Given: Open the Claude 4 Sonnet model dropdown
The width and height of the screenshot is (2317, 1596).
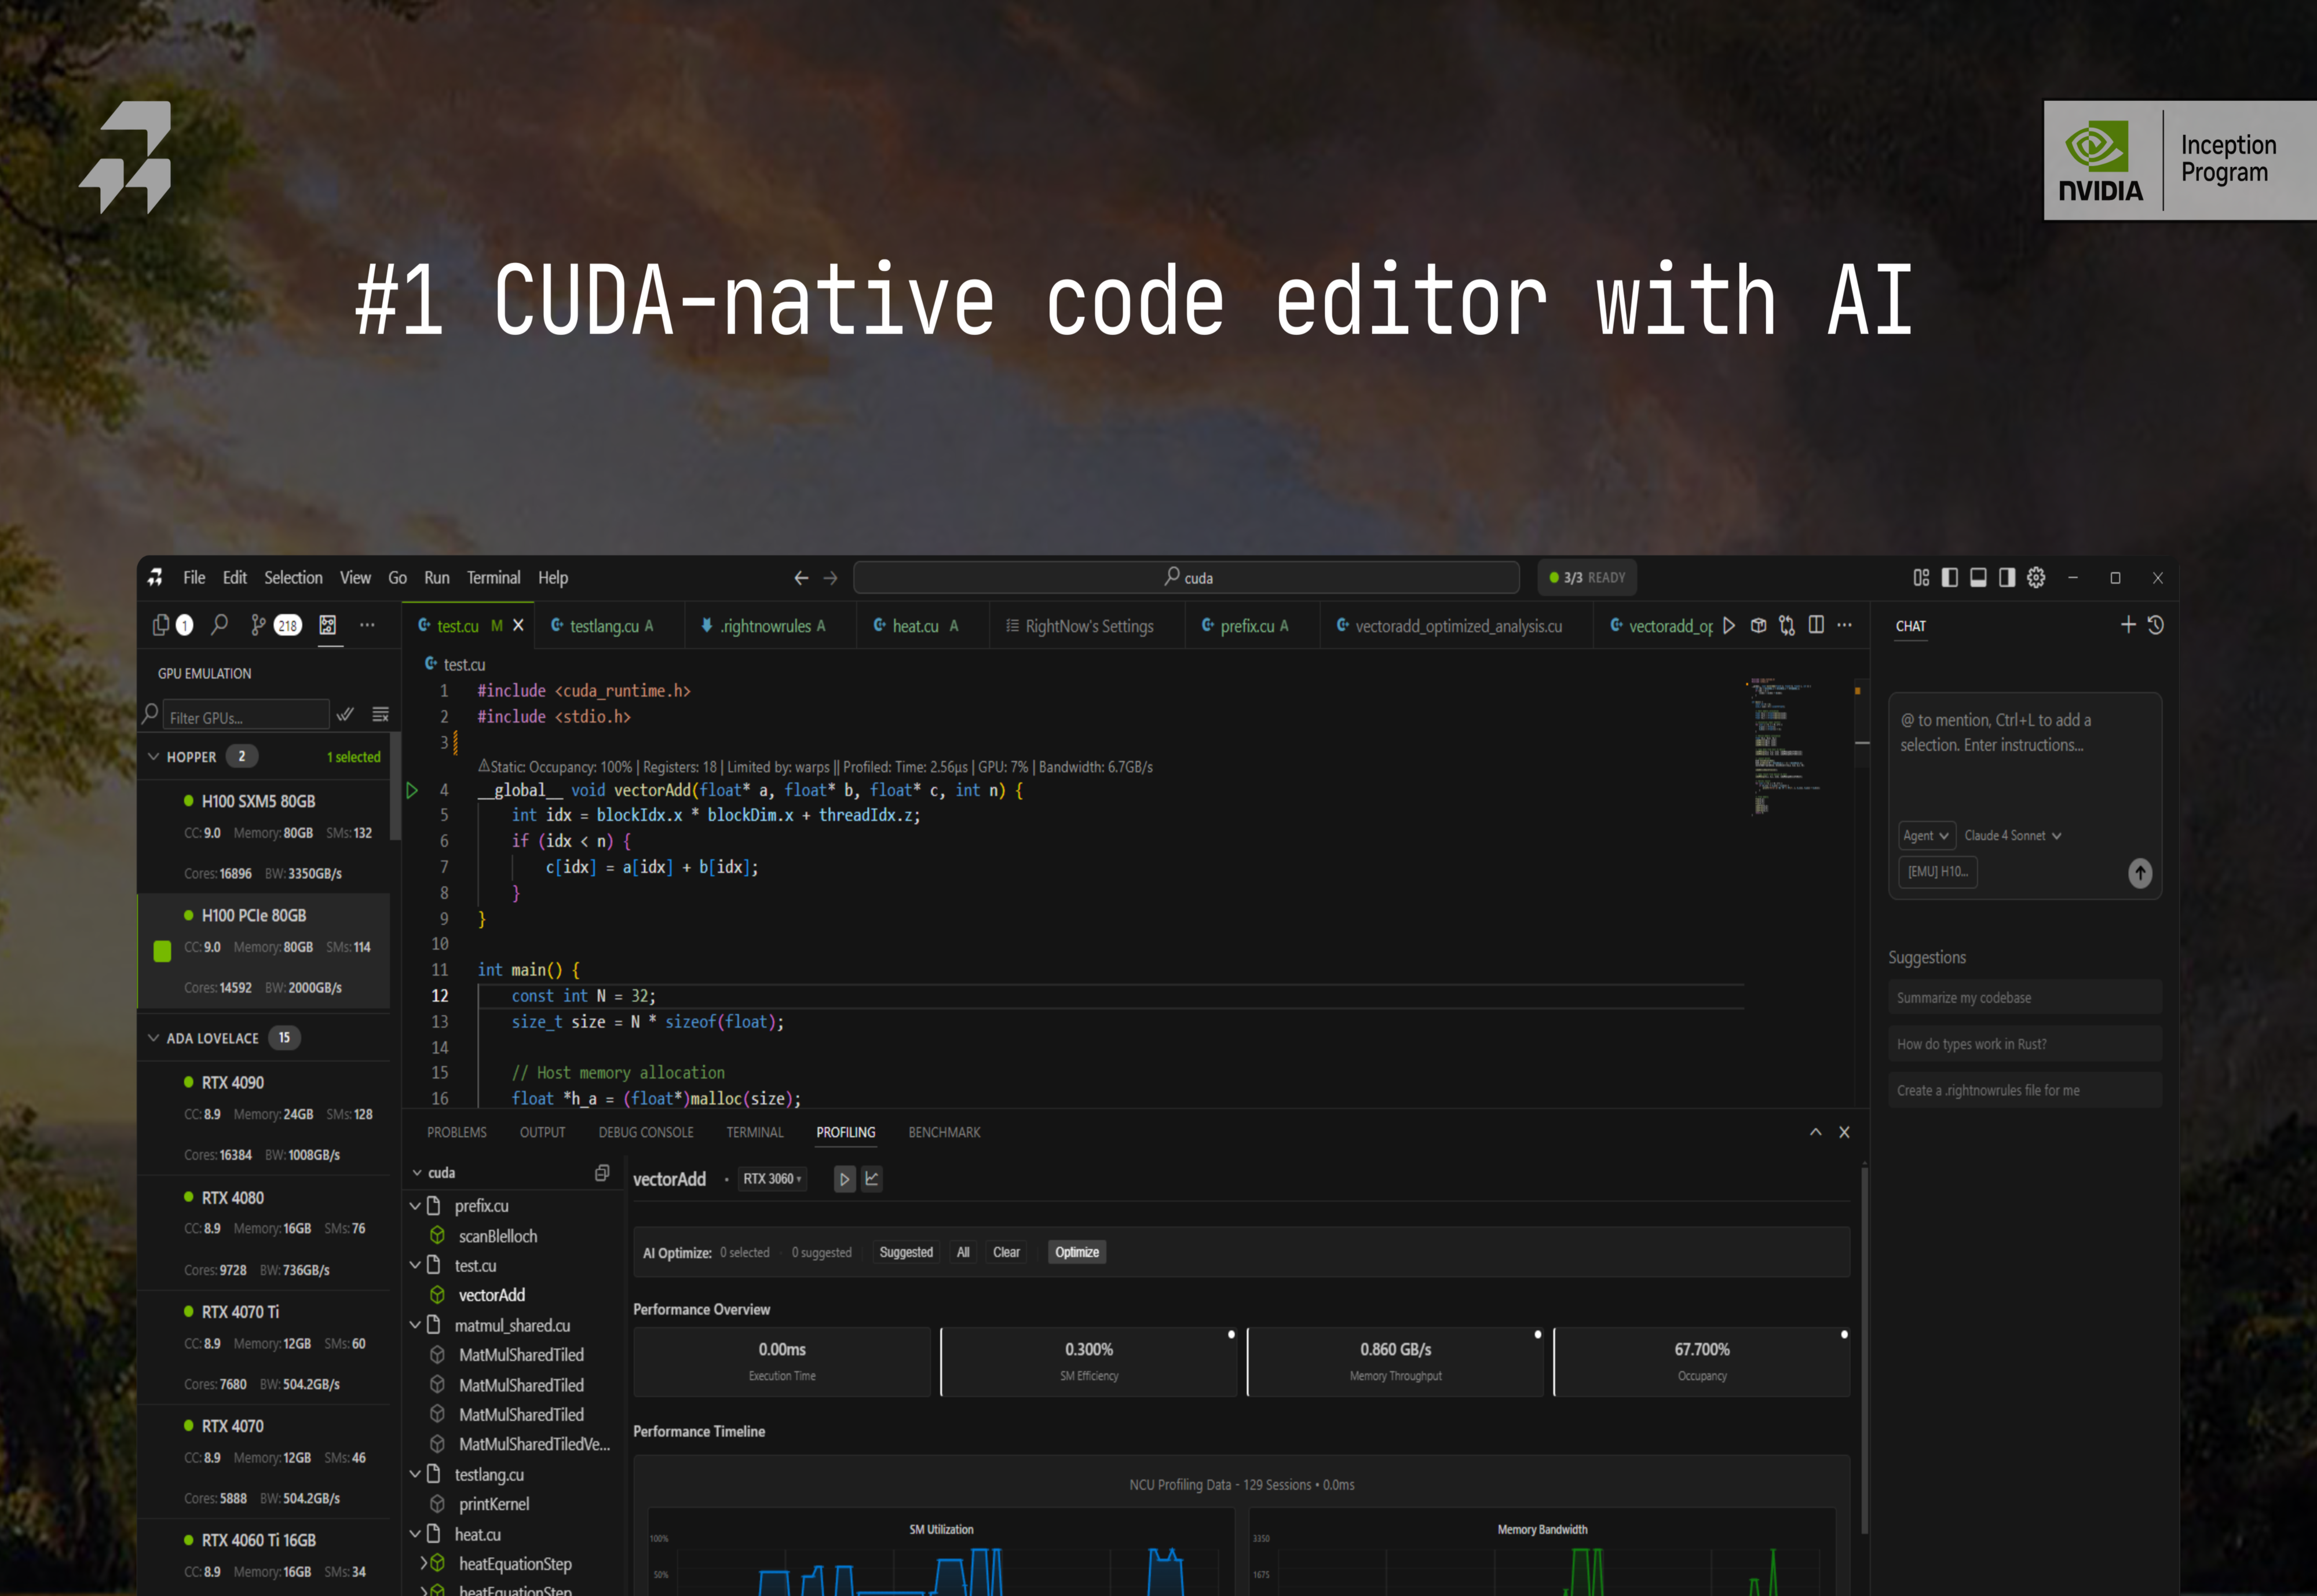Looking at the screenshot, I should (x=2012, y=835).
